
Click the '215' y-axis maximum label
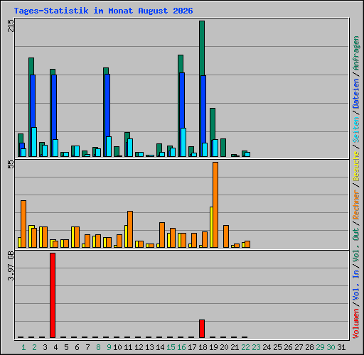[x=11, y=26]
